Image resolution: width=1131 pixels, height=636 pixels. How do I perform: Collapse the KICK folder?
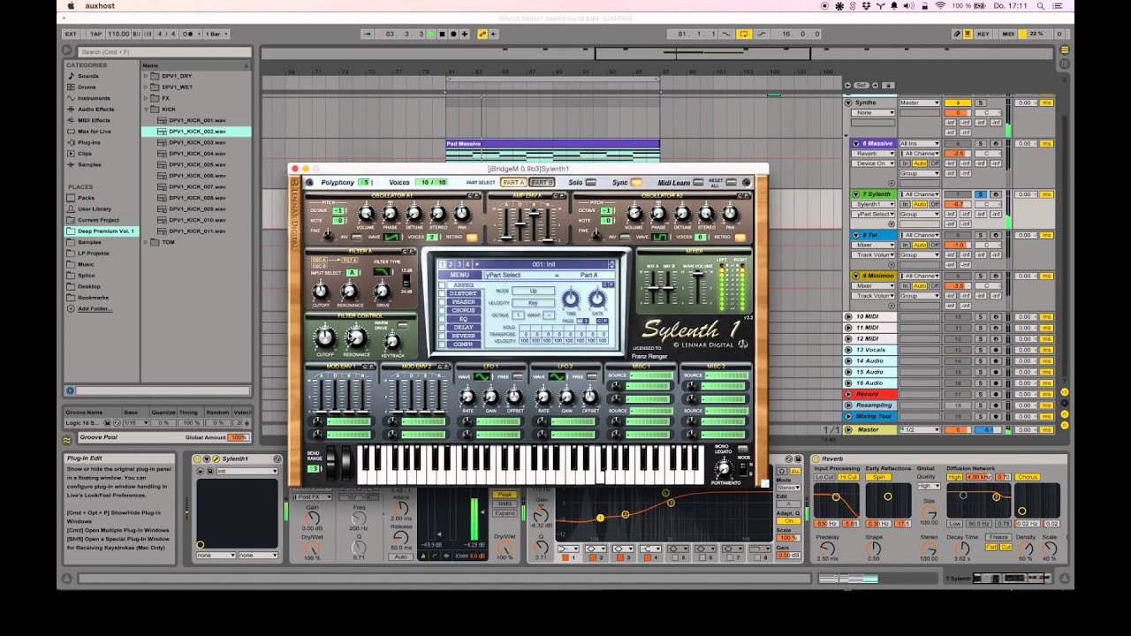[146, 109]
